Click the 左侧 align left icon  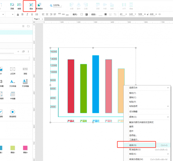point(71,5)
